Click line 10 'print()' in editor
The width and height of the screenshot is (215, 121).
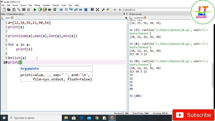(15, 63)
